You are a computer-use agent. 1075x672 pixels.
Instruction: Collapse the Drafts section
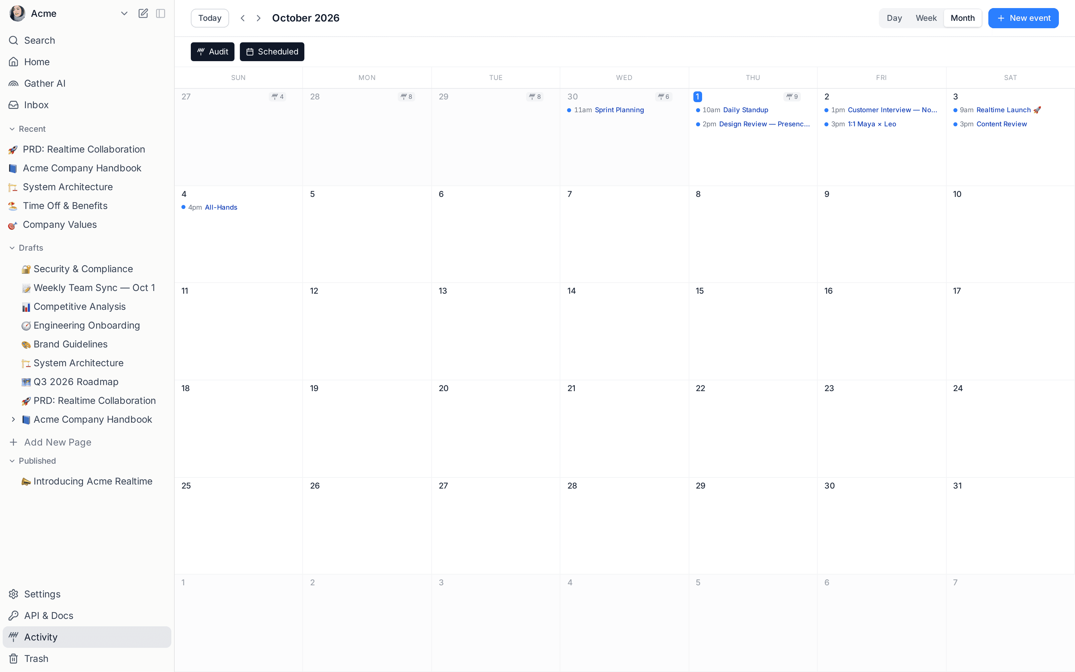12,248
